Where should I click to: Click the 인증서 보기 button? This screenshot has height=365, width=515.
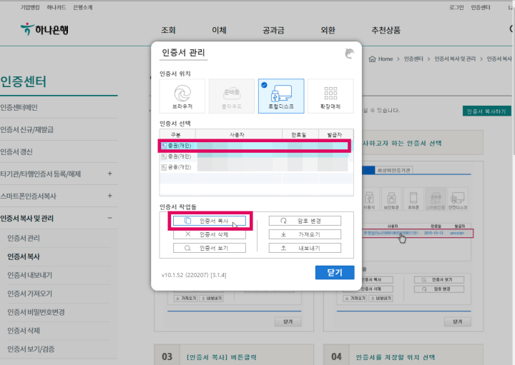(x=210, y=248)
